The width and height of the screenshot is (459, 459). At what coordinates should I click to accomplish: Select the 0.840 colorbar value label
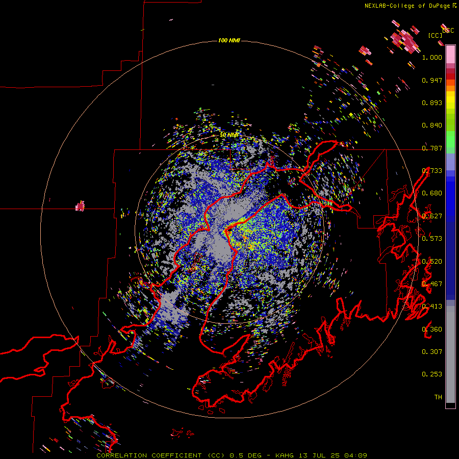coord(432,125)
